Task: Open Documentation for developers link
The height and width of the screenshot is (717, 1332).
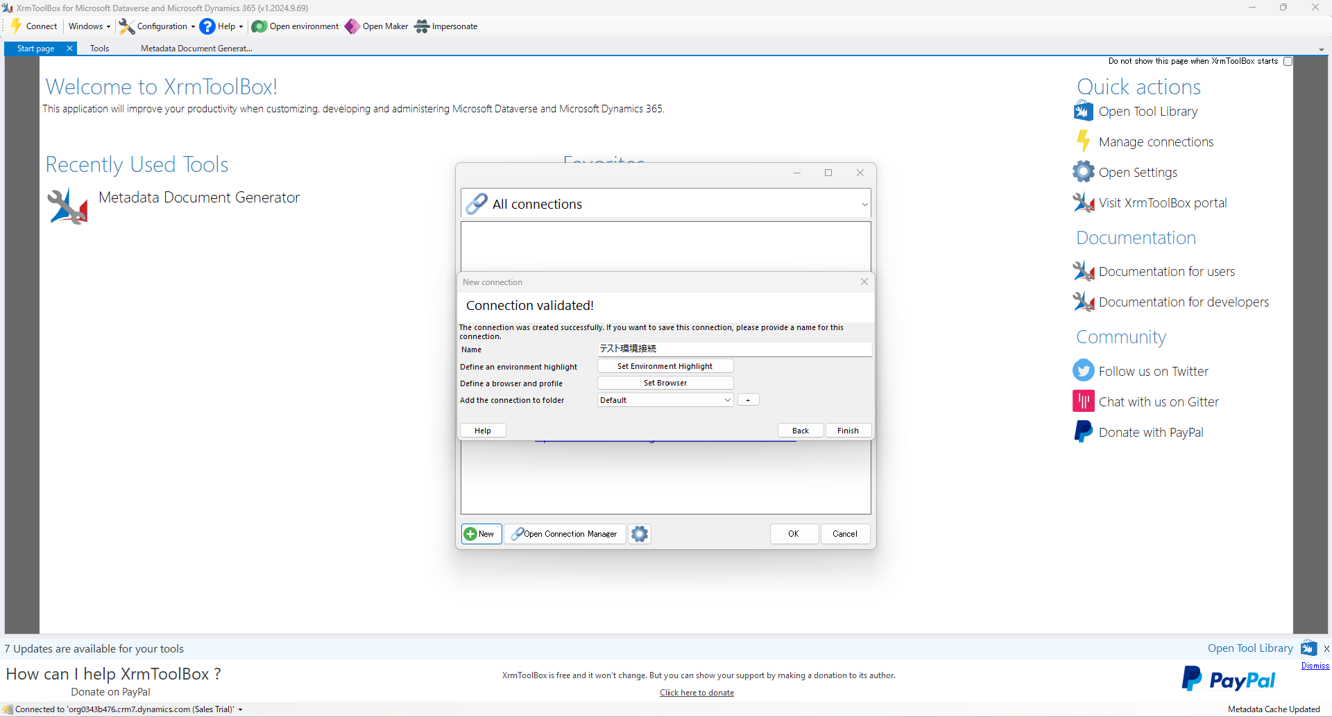Action: point(1184,302)
